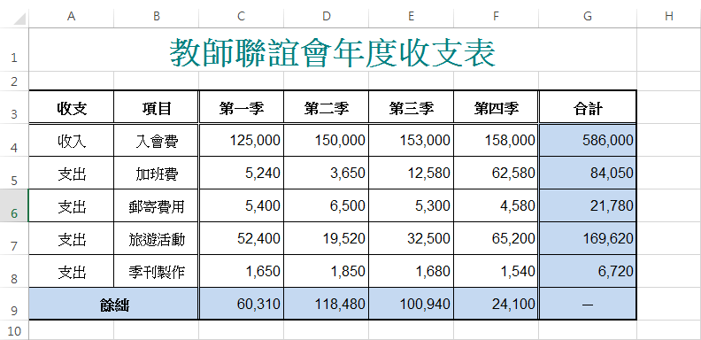The height and width of the screenshot is (340, 701).
Task: Click cell with value 32,500
Action: [412, 238]
